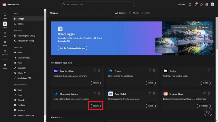Open the Home section in left rail
This screenshot has height=122, width=218.
point(5,16)
